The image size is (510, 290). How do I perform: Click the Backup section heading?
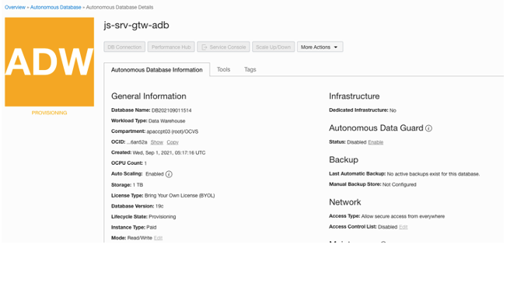(x=344, y=159)
